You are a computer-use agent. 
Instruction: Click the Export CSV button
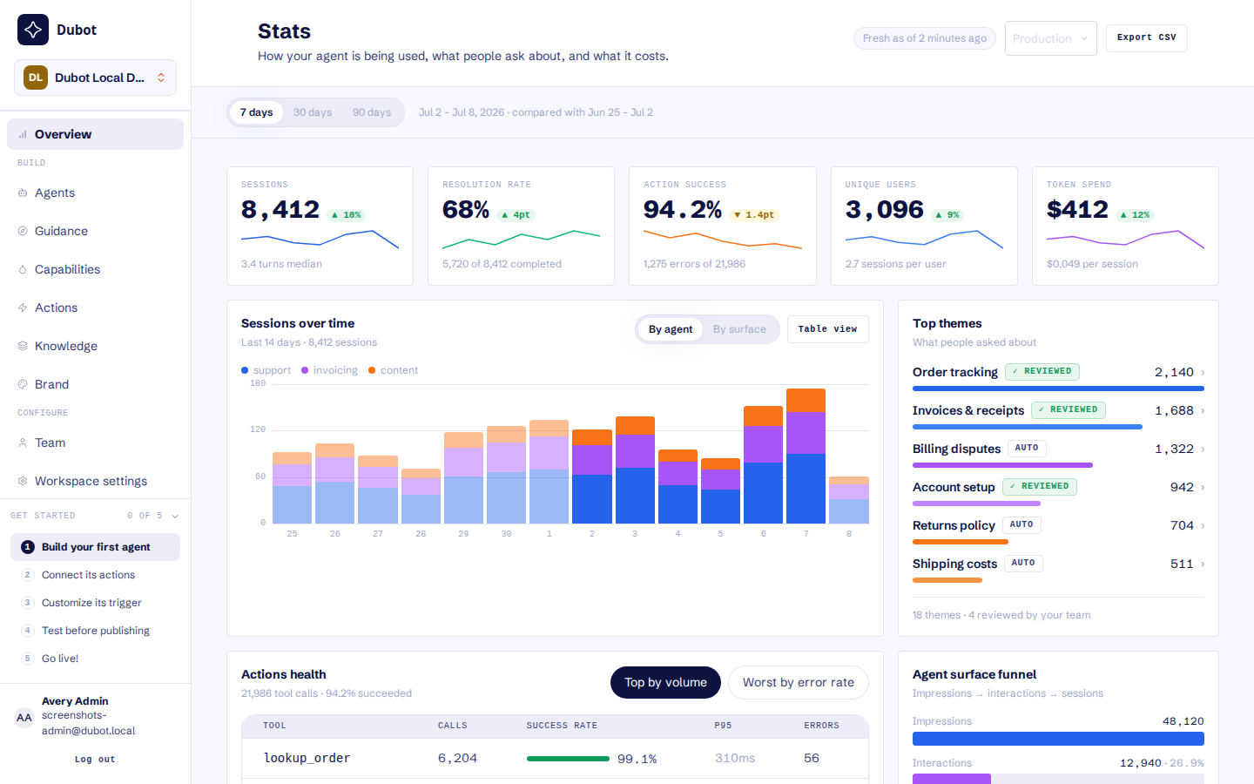1147,37
